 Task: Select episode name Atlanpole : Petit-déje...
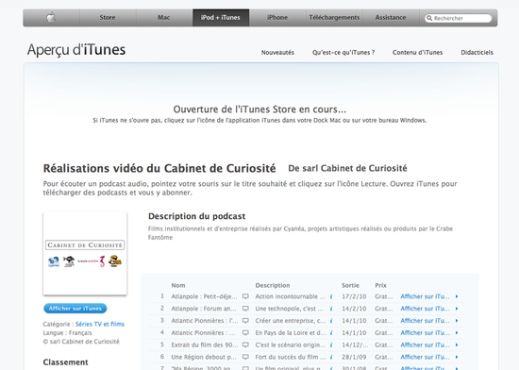tap(204, 296)
